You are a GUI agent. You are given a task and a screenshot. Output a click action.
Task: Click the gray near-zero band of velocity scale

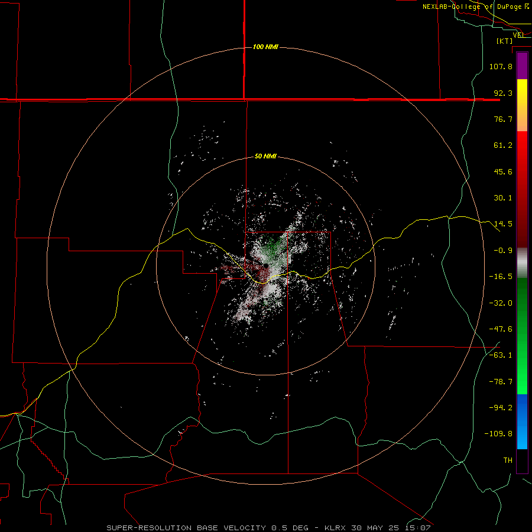(522, 263)
